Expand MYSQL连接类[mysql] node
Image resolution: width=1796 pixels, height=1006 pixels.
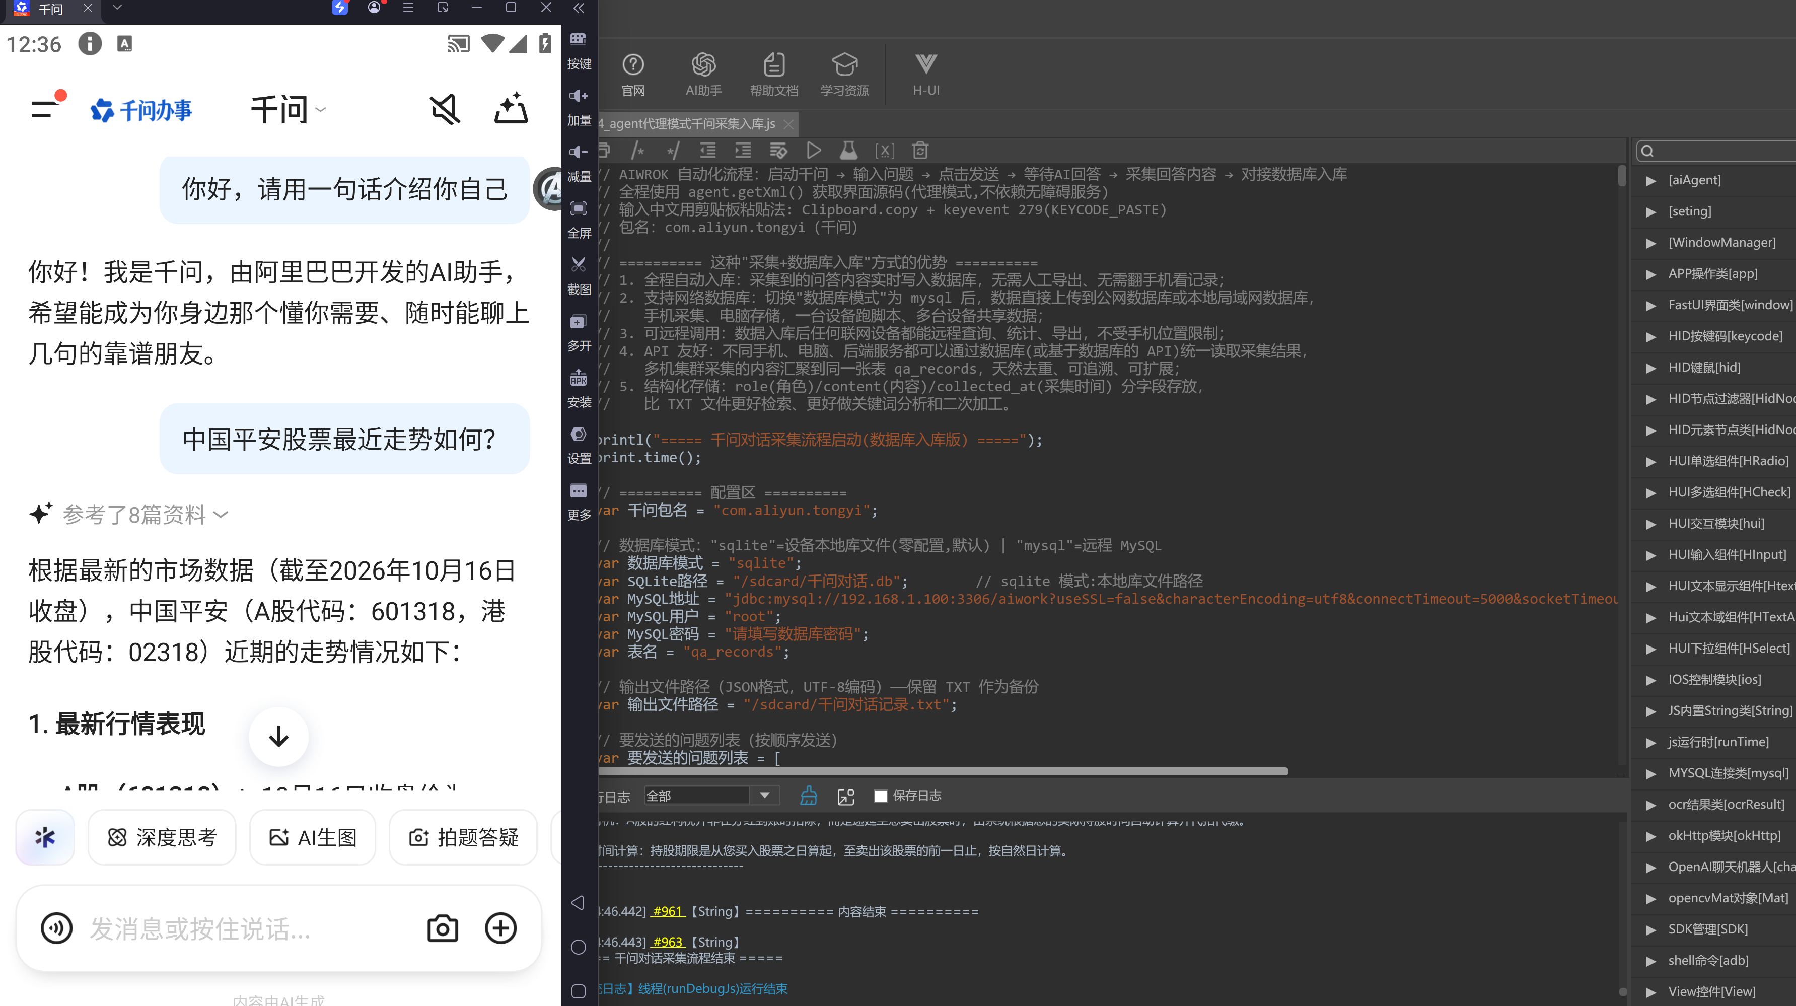pos(1718,773)
